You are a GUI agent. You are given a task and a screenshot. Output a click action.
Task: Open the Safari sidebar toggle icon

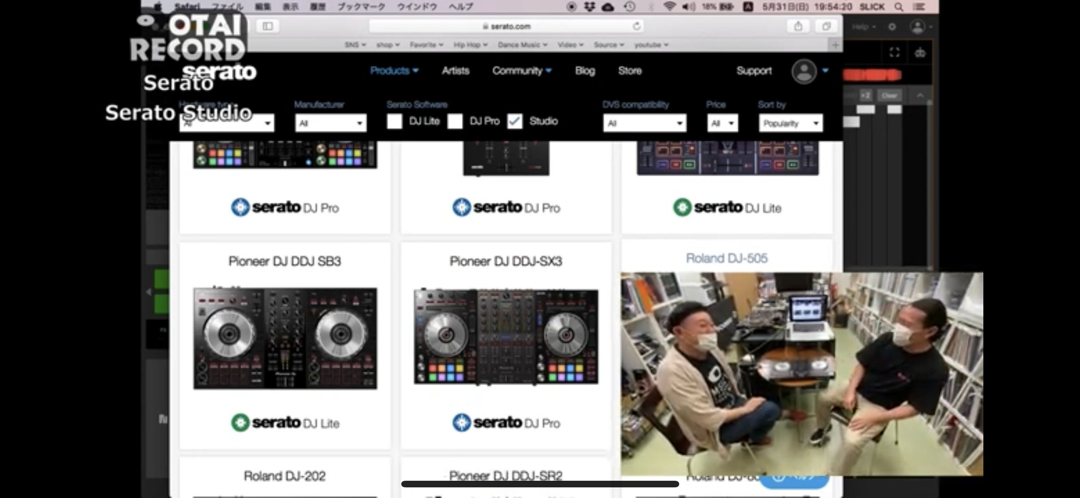click(x=268, y=26)
